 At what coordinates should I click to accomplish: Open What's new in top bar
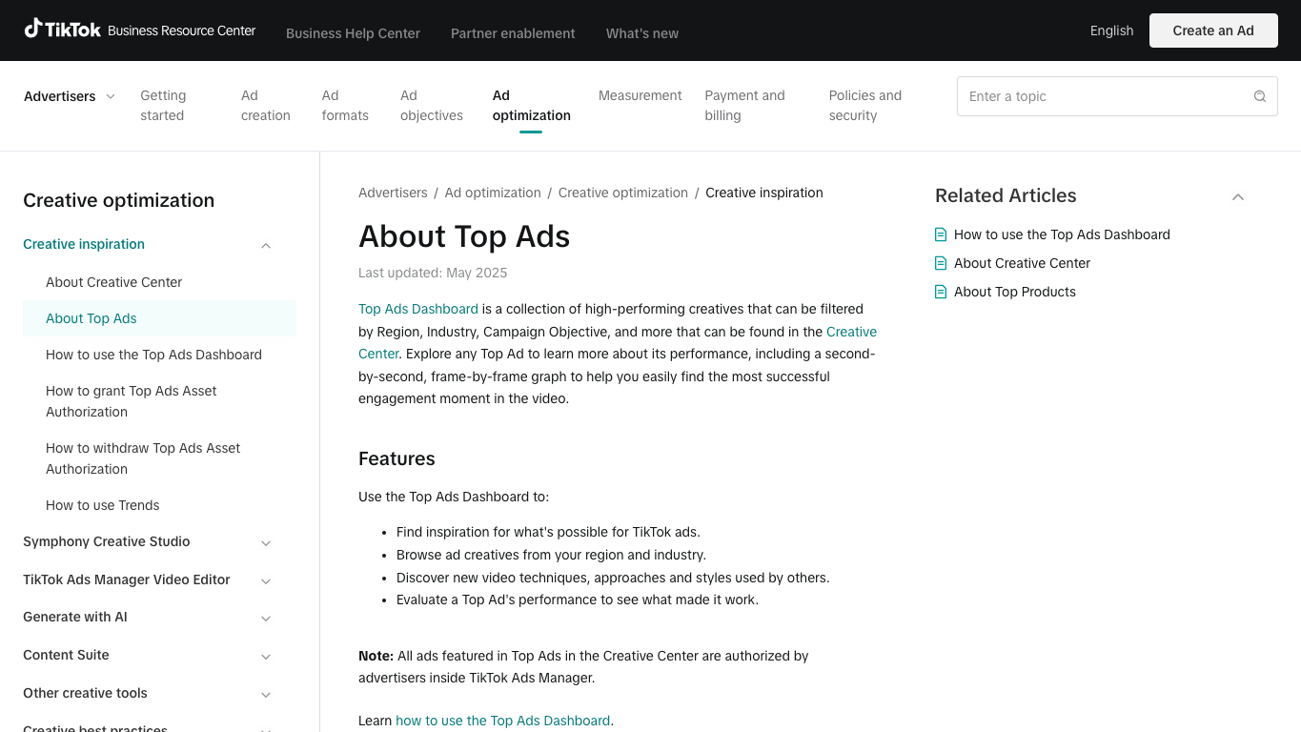tap(642, 33)
